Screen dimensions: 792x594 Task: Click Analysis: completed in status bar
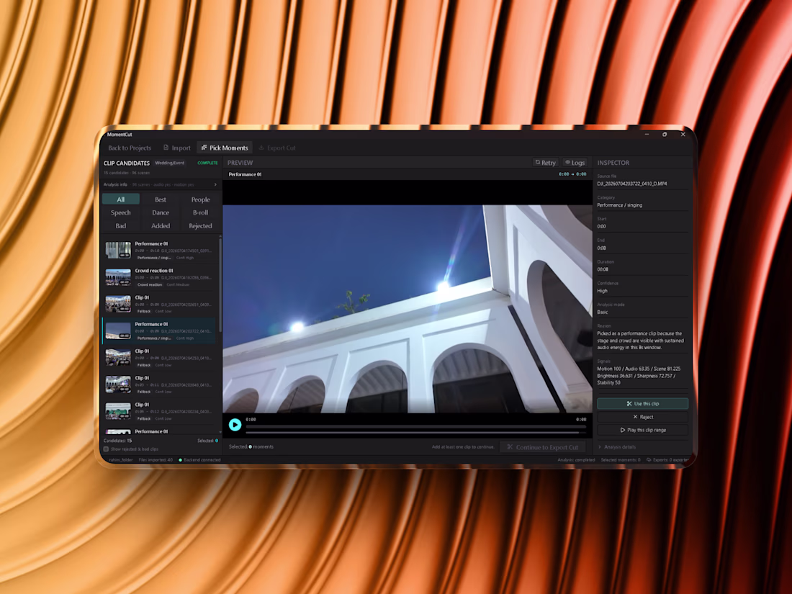tap(576, 460)
